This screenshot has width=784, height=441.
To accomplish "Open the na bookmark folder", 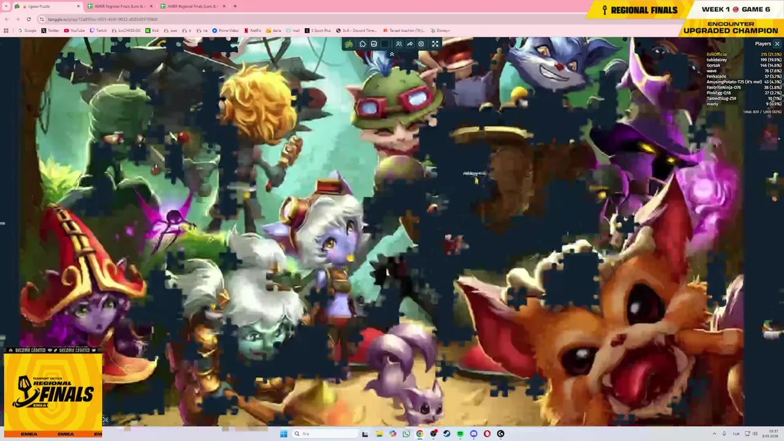I will point(203,30).
